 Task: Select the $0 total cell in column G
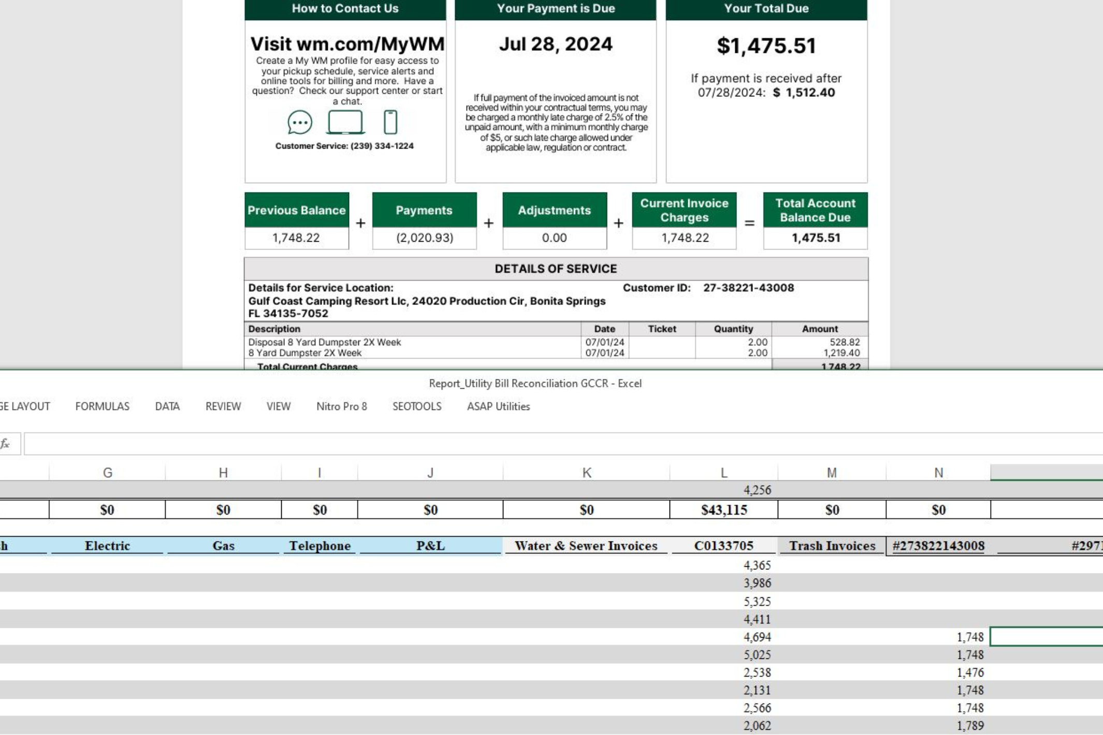click(x=107, y=510)
